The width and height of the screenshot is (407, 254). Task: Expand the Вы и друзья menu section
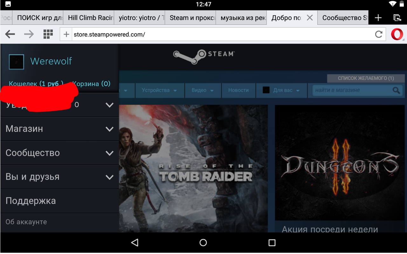tap(60, 177)
